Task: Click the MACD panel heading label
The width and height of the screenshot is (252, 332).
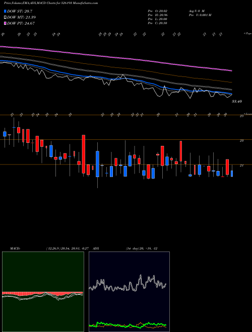Action: (x=15, y=248)
